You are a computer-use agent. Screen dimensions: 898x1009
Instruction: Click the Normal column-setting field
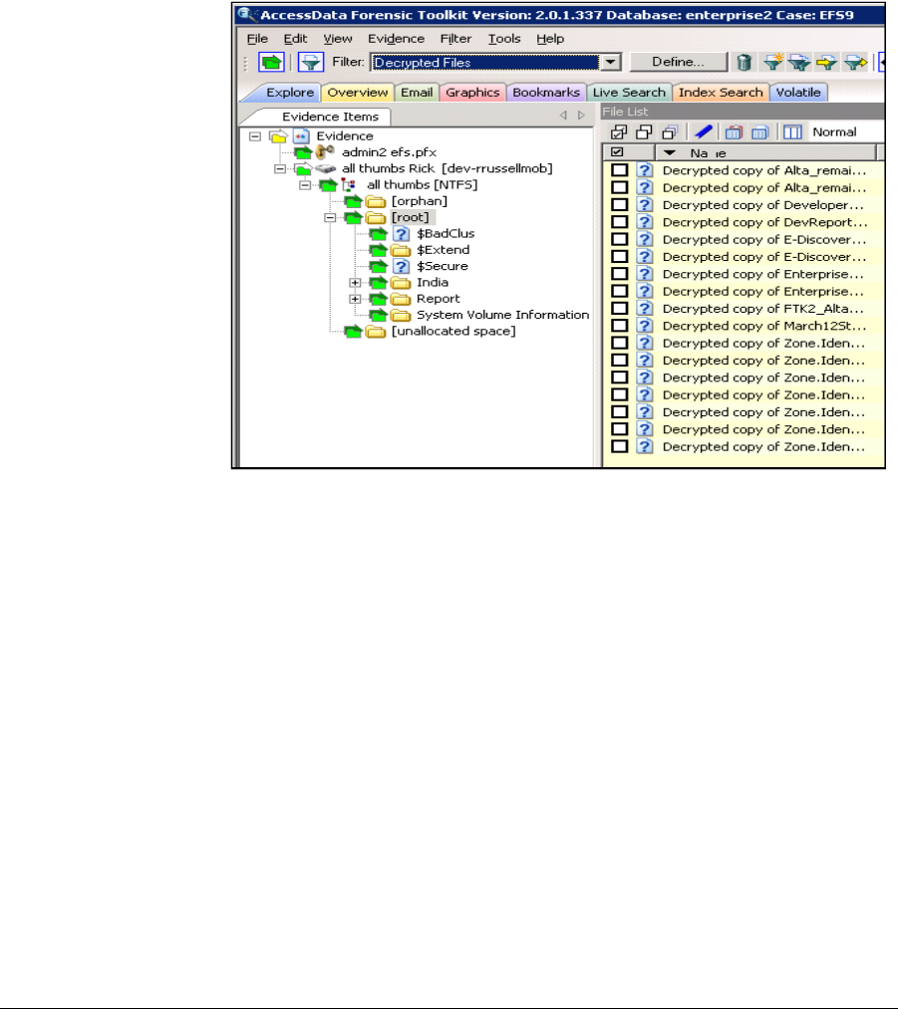point(845,131)
